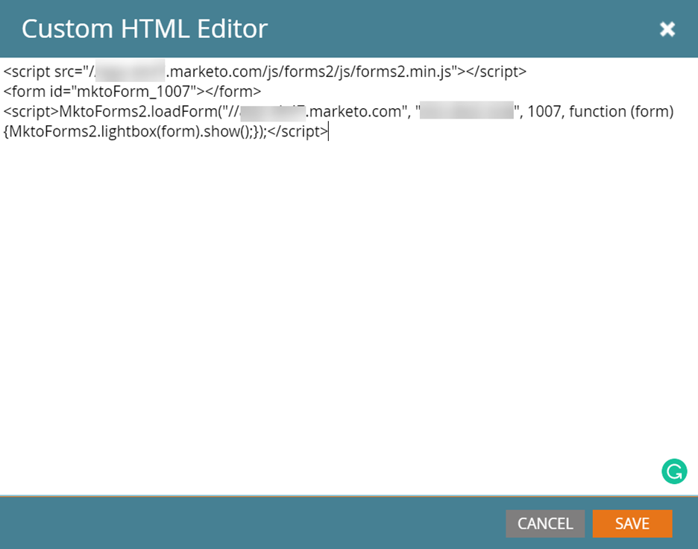Click the 'forms2.min.js' script source text
The width and height of the screenshot is (698, 549).
(x=403, y=72)
